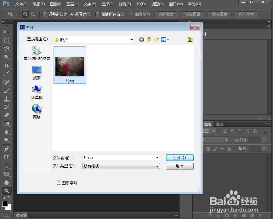
Task: Select the Path Selection tool
Action: point(7,165)
